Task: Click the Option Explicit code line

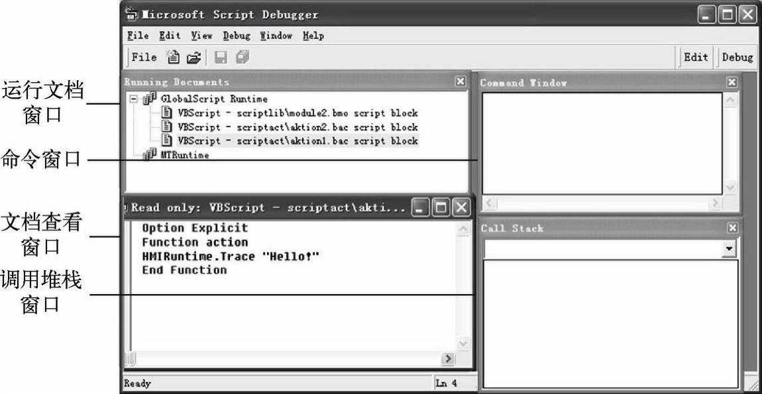Action: [x=195, y=228]
